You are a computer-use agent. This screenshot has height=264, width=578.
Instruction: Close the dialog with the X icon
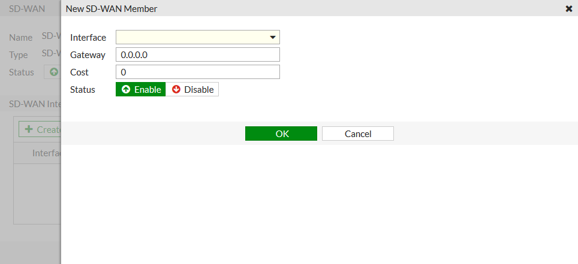tap(569, 9)
